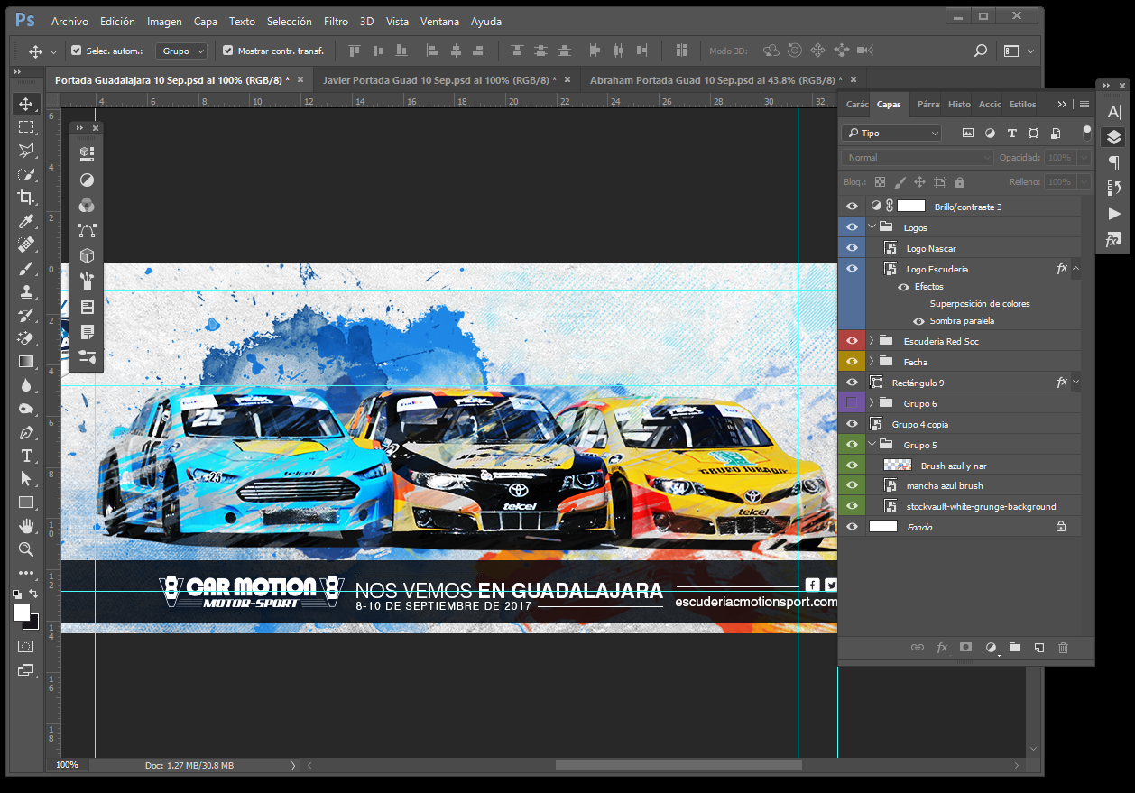Create a new layer

(x=1038, y=648)
